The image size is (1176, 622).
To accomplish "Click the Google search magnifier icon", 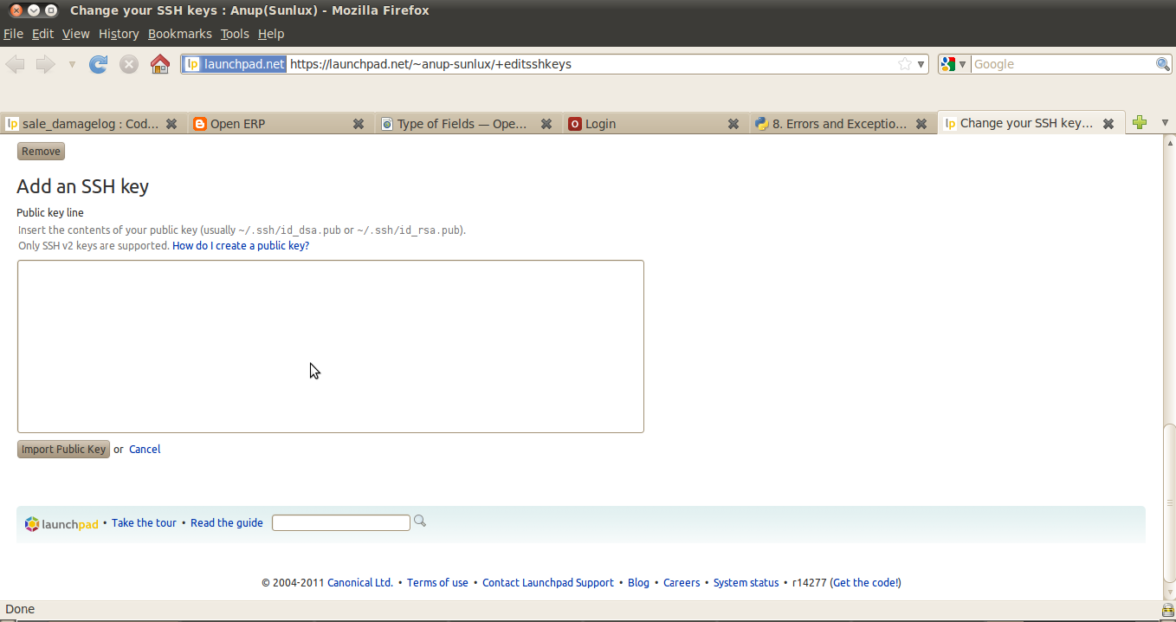I will click(x=1162, y=63).
